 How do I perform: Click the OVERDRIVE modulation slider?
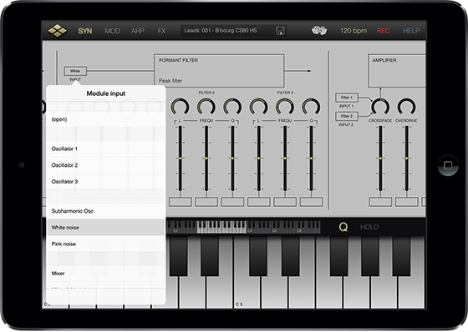pyautogui.click(x=406, y=158)
